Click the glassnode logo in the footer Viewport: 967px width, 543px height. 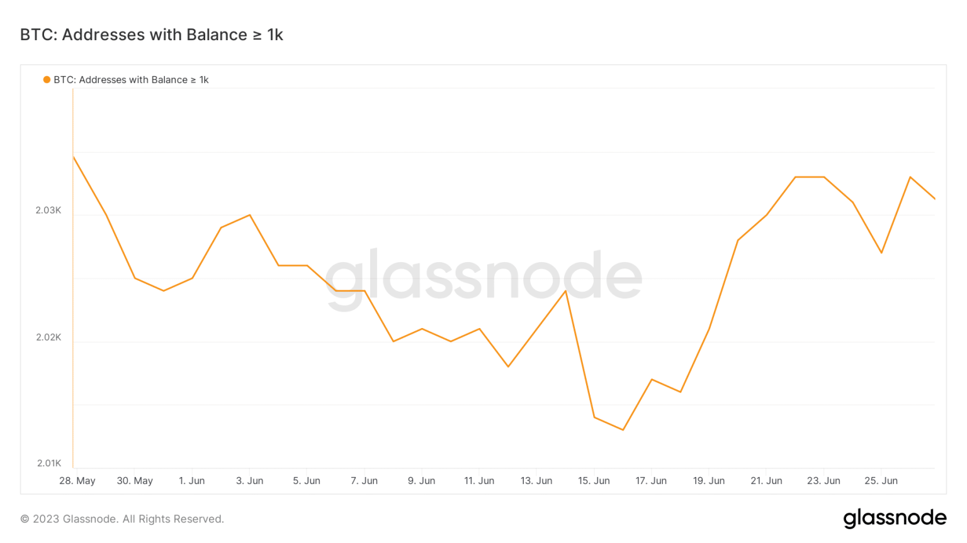tap(895, 518)
